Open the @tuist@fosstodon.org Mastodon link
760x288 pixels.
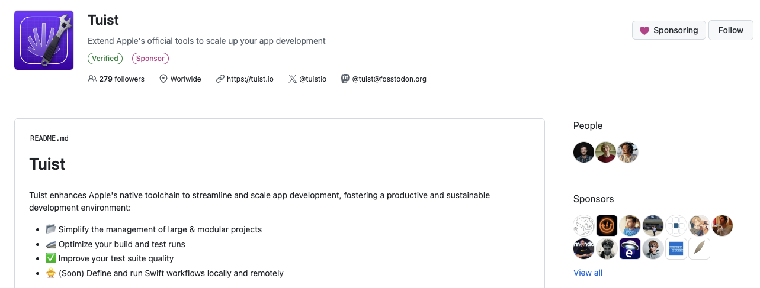pos(389,79)
